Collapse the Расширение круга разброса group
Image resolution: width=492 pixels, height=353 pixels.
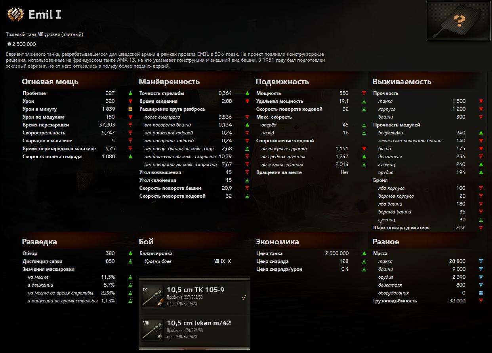click(x=172, y=109)
